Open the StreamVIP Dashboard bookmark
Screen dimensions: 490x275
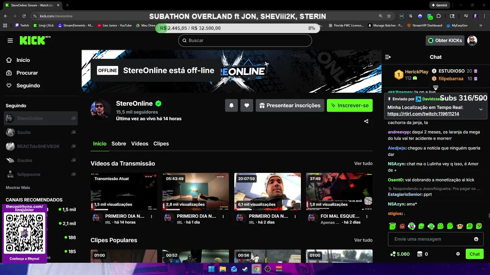pyautogui.click(x=425, y=26)
